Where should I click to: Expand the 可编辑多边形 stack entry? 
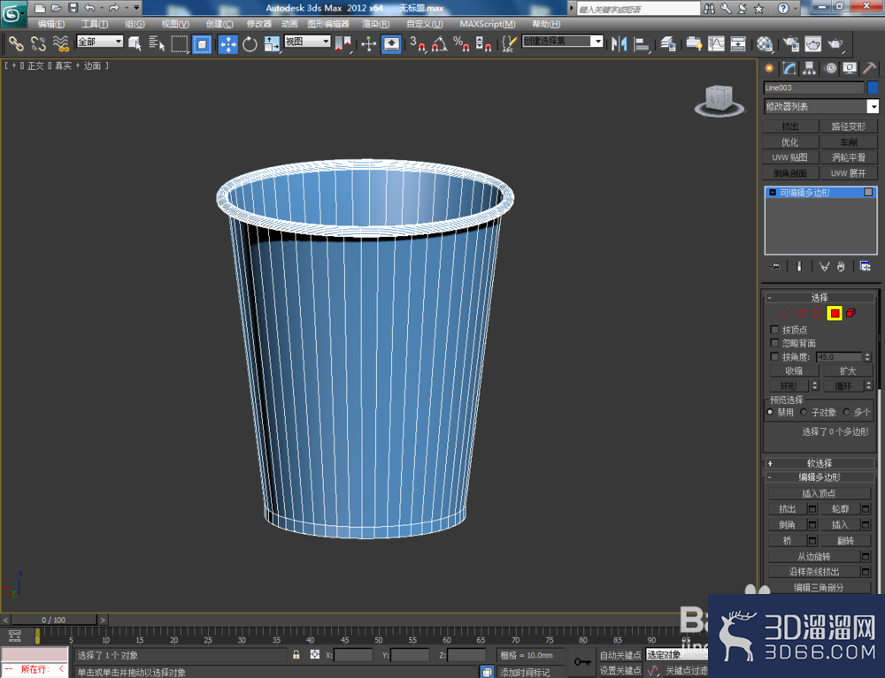(773, 192)
